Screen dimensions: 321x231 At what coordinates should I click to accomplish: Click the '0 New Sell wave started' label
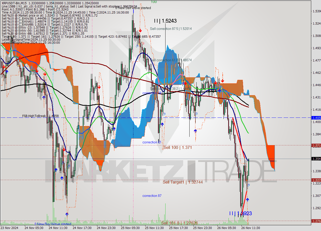[133, 8]
